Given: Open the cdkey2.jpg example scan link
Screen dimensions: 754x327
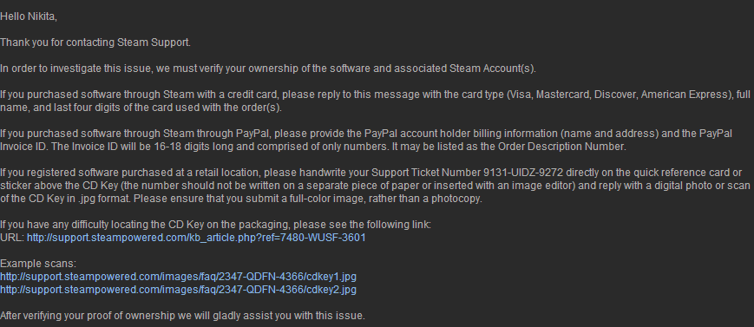Looking at the screenshot, I should (x=178, y=290).
